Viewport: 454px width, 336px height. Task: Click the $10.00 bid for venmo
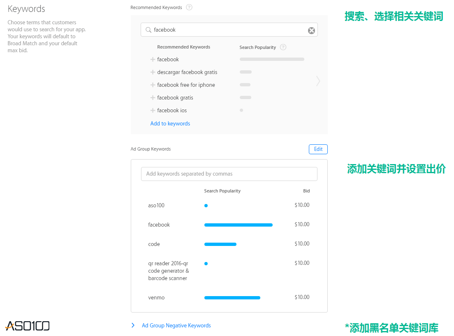pos(302,297)
